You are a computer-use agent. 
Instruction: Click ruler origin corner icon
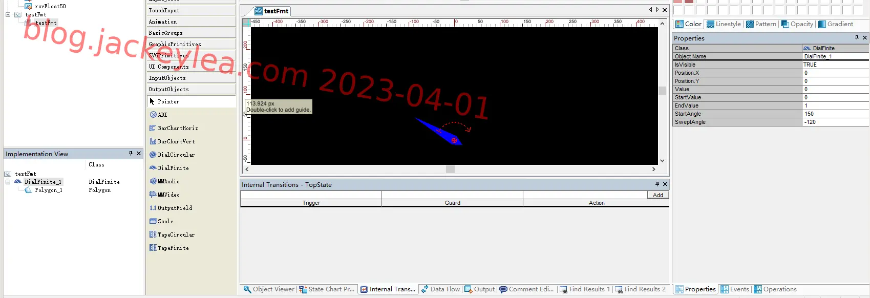246,23
